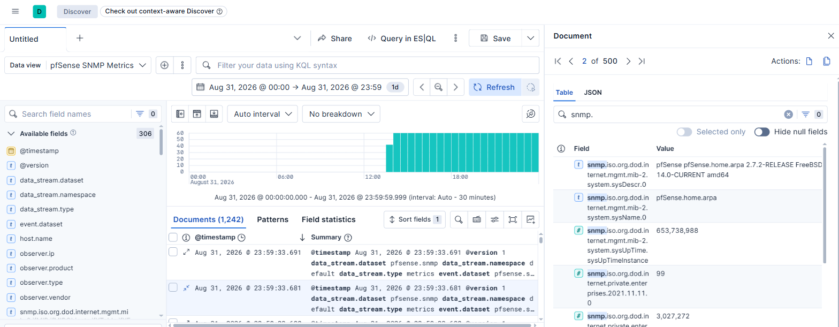
Task: Jump to the last document in flyout
Action: pyautogui.click(x=642, y=61)
